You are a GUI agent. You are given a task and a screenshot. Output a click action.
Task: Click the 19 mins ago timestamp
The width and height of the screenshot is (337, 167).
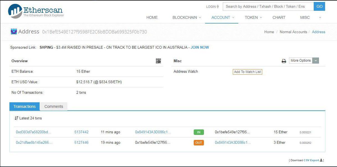[111, 142]
